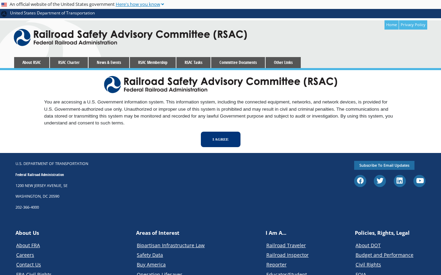Image resolution: width=441 pixels, height=275 pixels.
Task: Click the U.S. Department of Transportation footer text
Action: (x=52, y=164)
